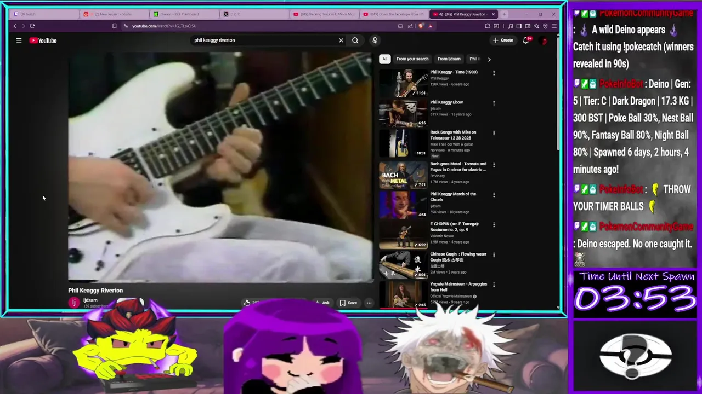The height and width of the screenshot is (394, 702).
Task: Open options for Chinese Guqin Flowing water
Action: tap(494, 255)
